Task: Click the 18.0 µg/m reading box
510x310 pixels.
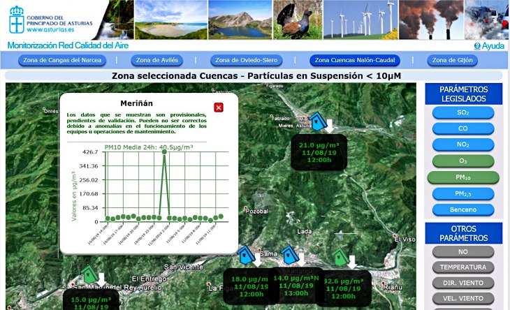Action: 250,286
